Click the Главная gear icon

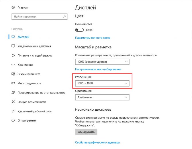coord(13,7)
